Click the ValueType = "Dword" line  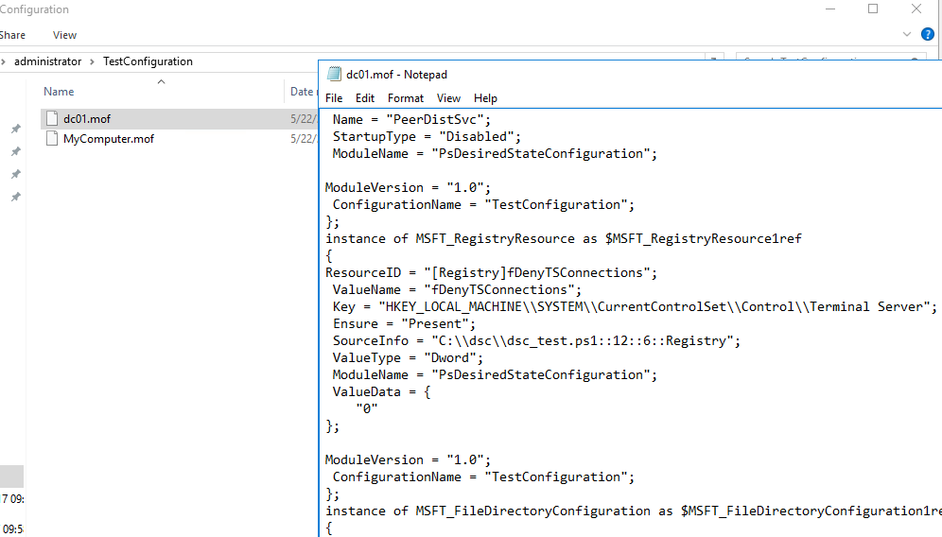408,358
